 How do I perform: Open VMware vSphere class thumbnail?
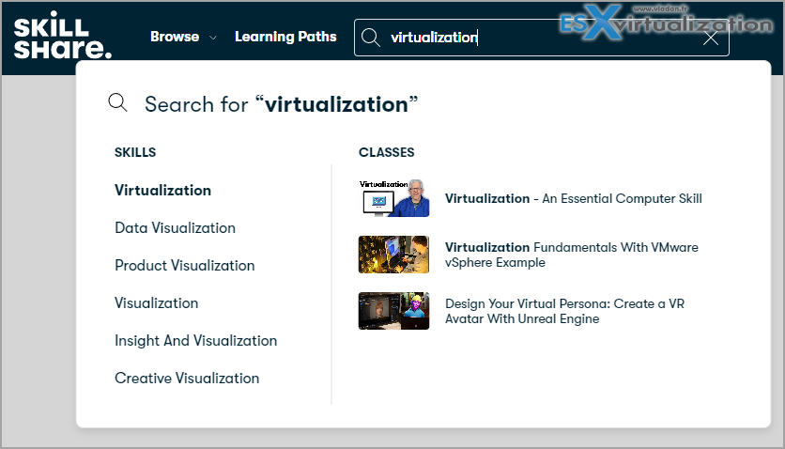click(394, 255)
